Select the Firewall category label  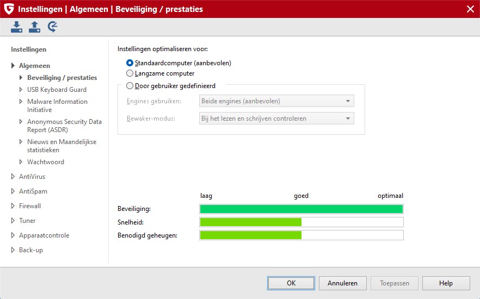30,206
